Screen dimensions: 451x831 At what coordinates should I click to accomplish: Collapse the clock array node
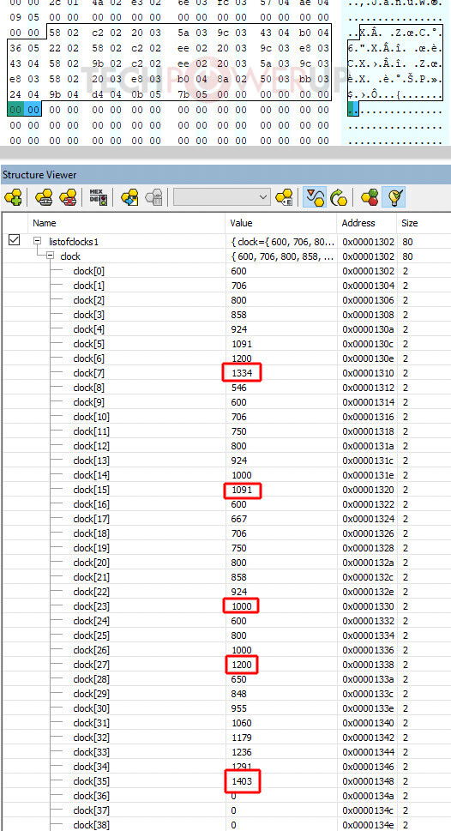tap(49, 256)
